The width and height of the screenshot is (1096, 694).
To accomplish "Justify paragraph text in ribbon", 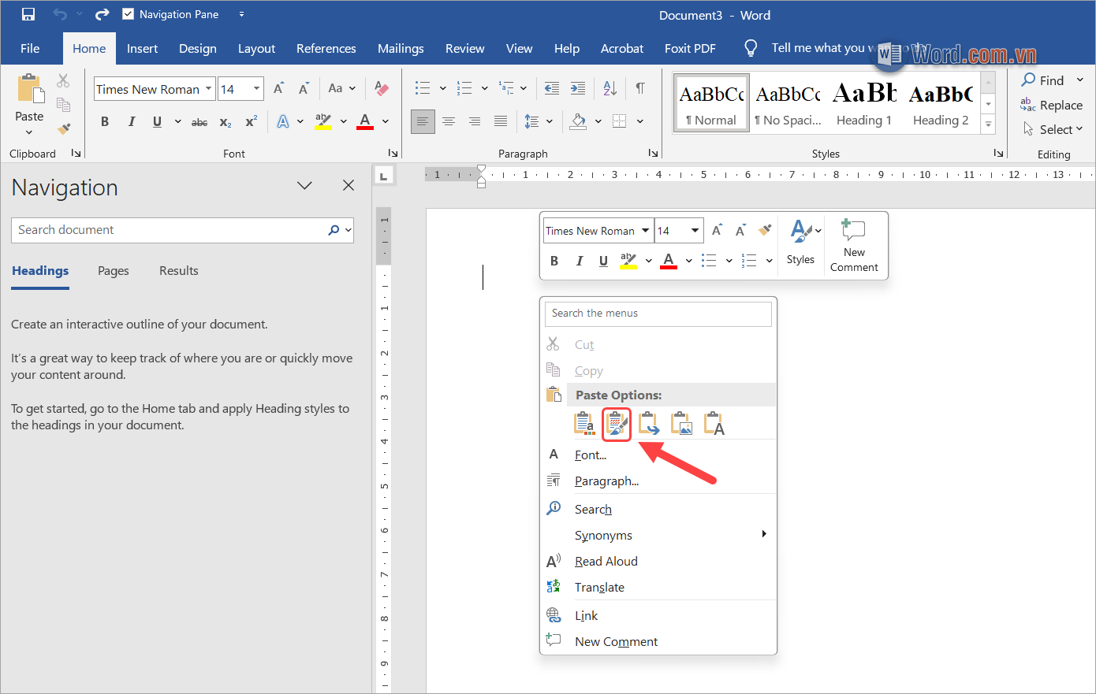I will (x=501, y=121).
